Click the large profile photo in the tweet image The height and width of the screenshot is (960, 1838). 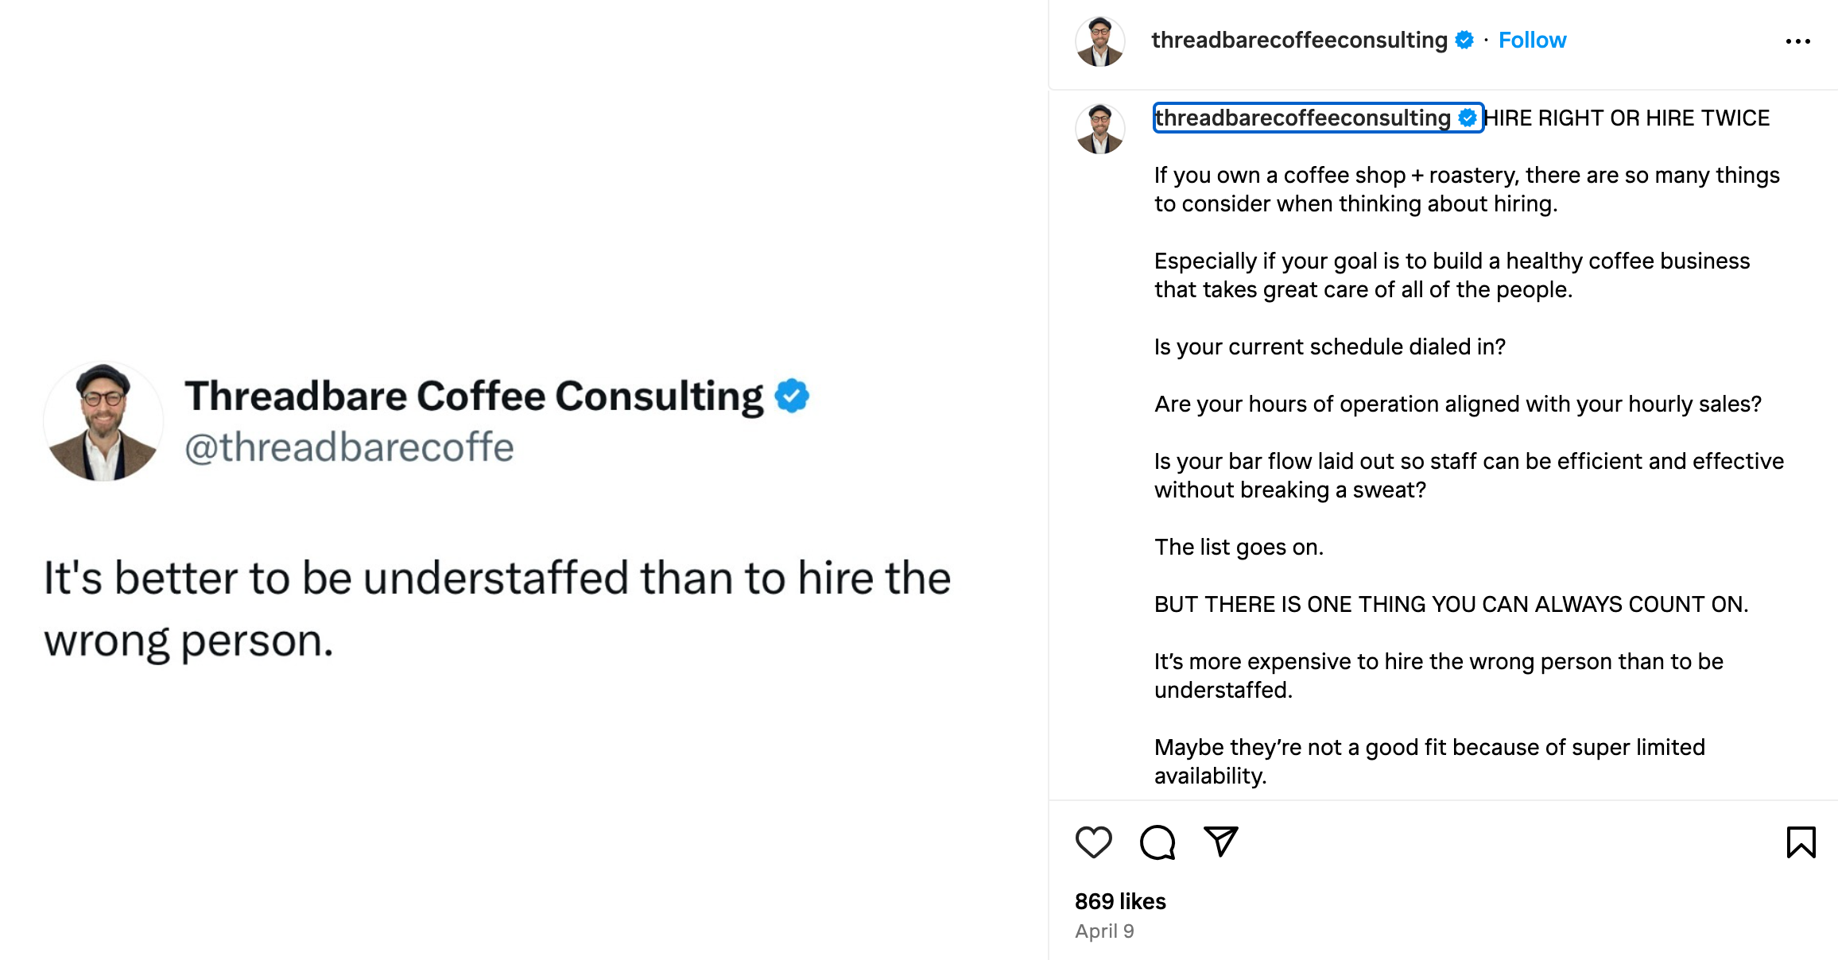[103, 421]
